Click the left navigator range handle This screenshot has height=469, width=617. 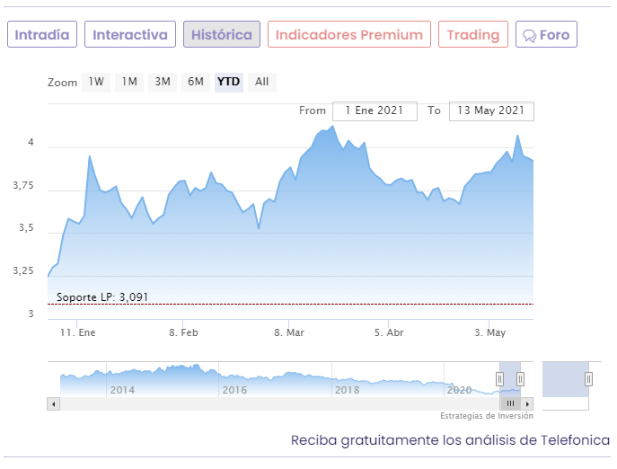click(x=500, y=379)
